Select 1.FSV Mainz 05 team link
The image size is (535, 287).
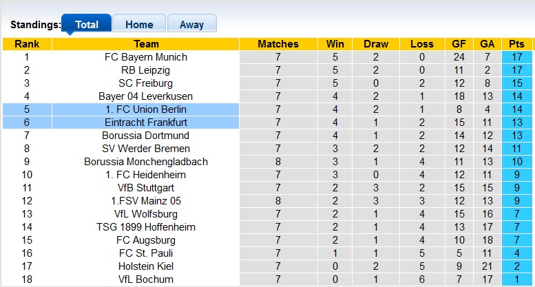point(146,201)
